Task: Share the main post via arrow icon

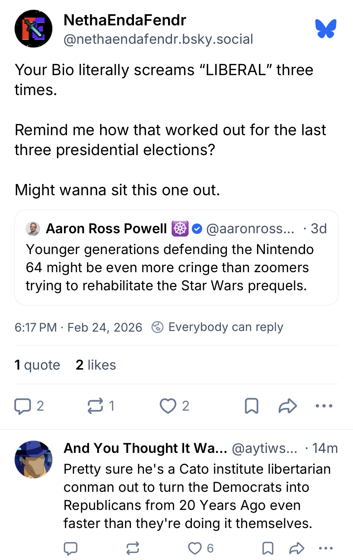Action: point(287,406)
